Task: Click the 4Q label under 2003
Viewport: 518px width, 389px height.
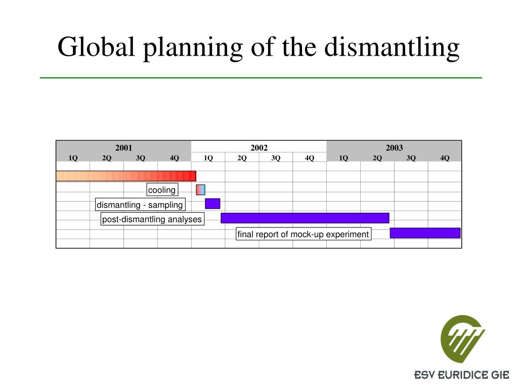Action: tap(445, 158)
